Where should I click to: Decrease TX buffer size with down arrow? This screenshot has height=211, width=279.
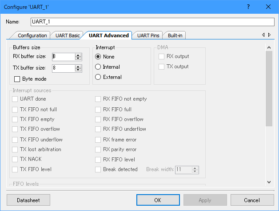coord(78,70)
